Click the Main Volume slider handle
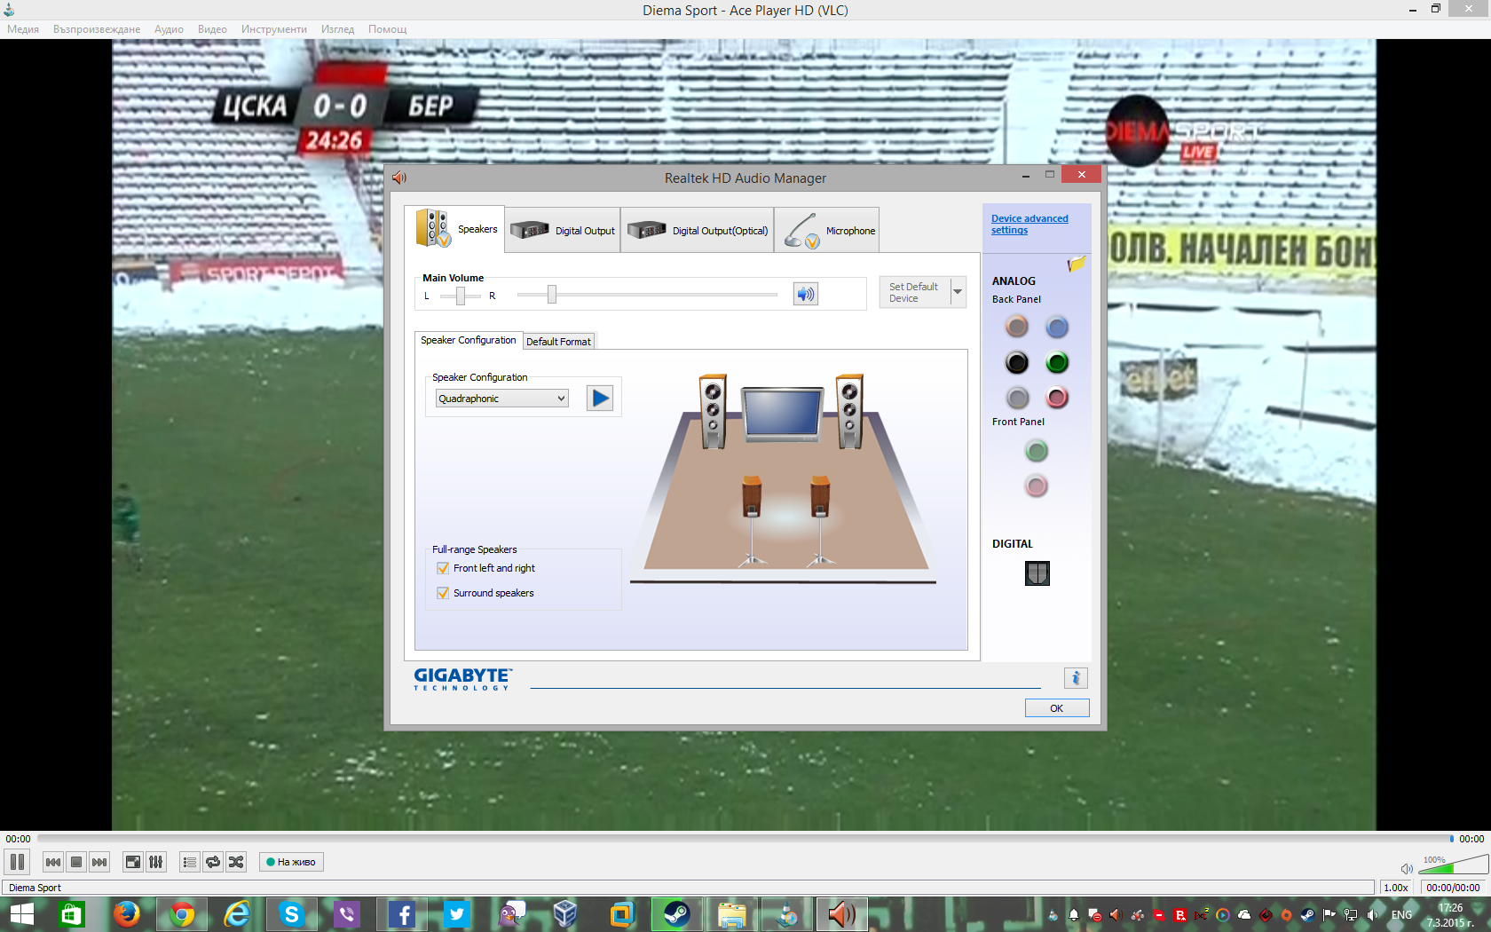 pos(552,295)
